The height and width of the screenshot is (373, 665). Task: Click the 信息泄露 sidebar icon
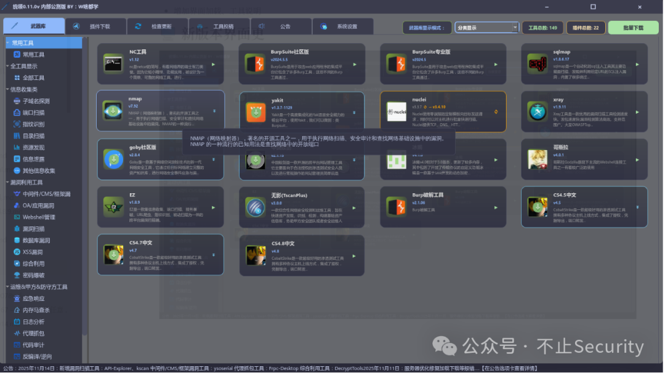pyautogui.click(x=17, y=159)
